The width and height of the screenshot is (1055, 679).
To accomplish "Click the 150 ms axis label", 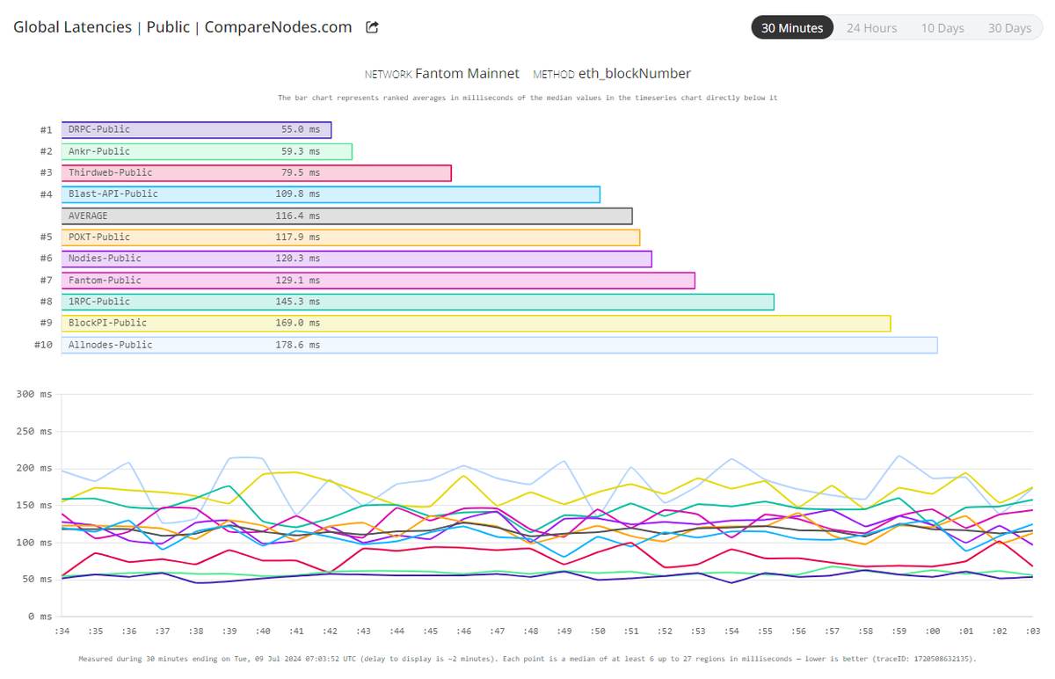I will point(35,505).
